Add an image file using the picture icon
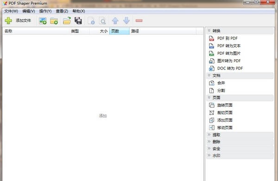 (43, 21)
